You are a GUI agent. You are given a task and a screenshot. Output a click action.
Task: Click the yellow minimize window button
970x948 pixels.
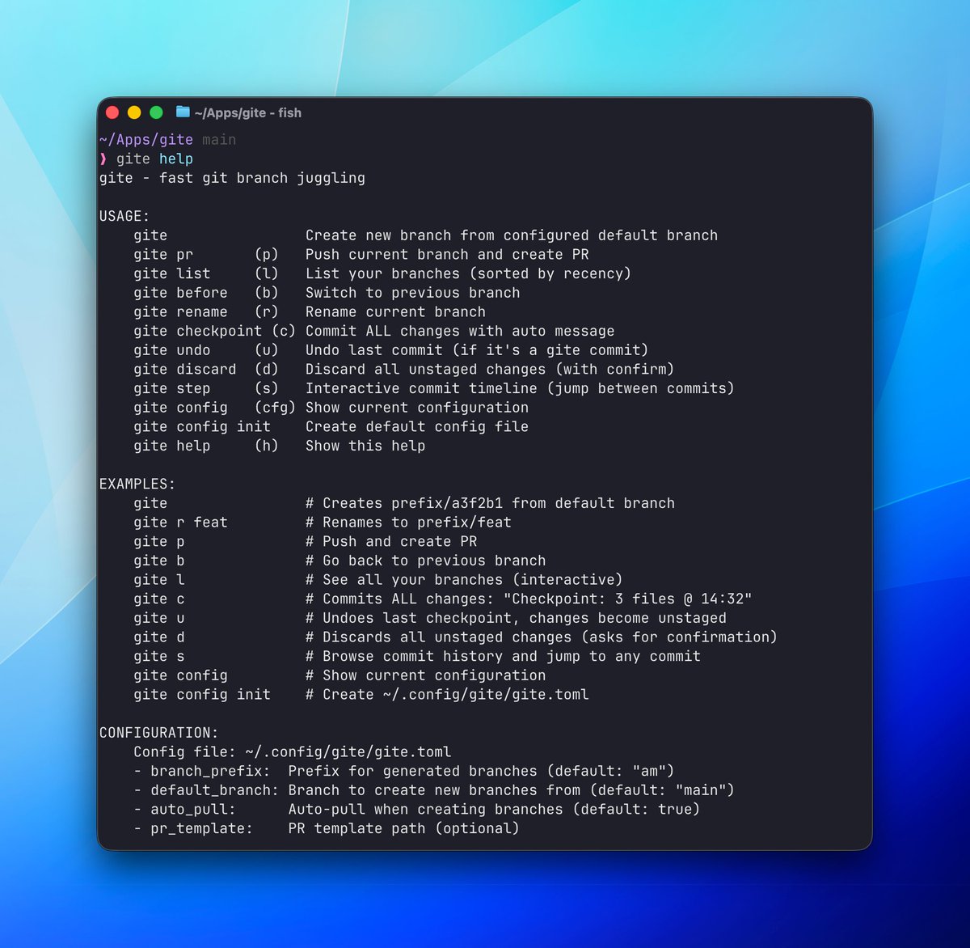coord(134,112)
